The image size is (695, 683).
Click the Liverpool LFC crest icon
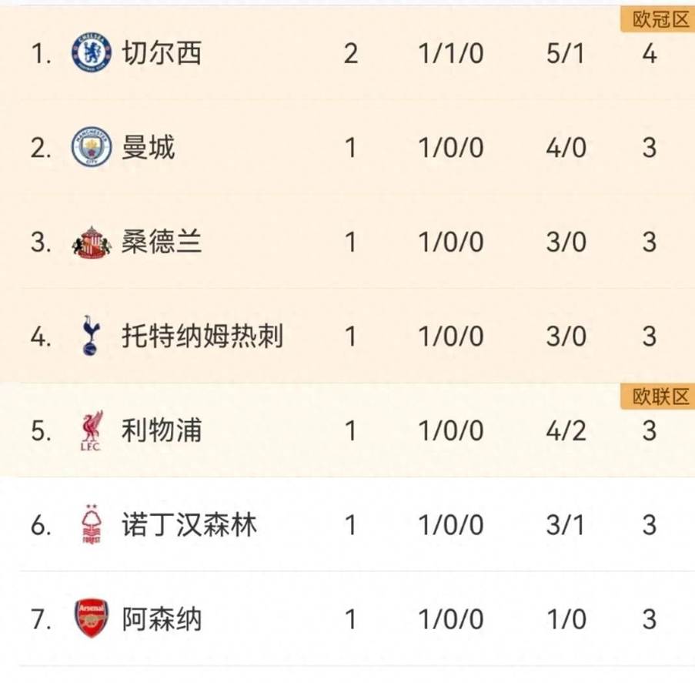[x=91, y=431]
